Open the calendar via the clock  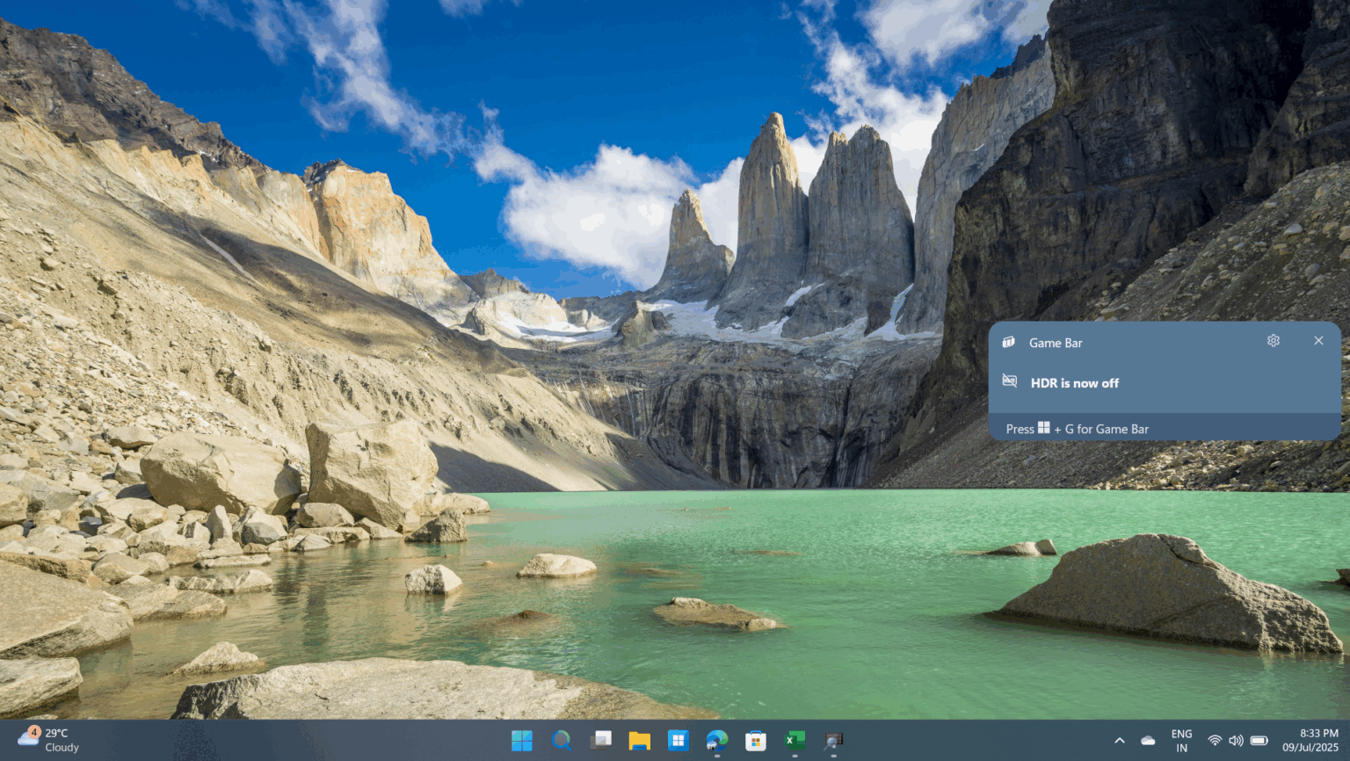[x=1309, y=741]
